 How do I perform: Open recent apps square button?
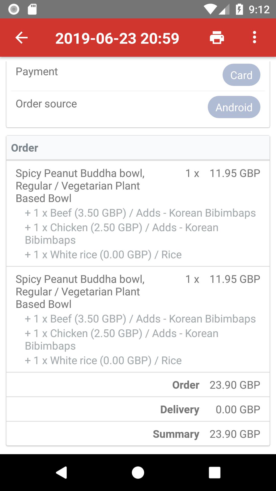click(214, 472)
